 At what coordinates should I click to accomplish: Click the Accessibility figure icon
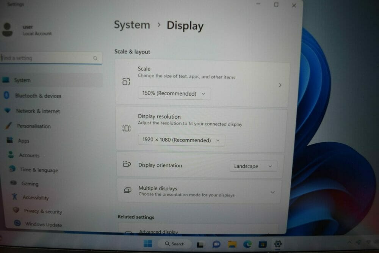[x=15, y=196]
